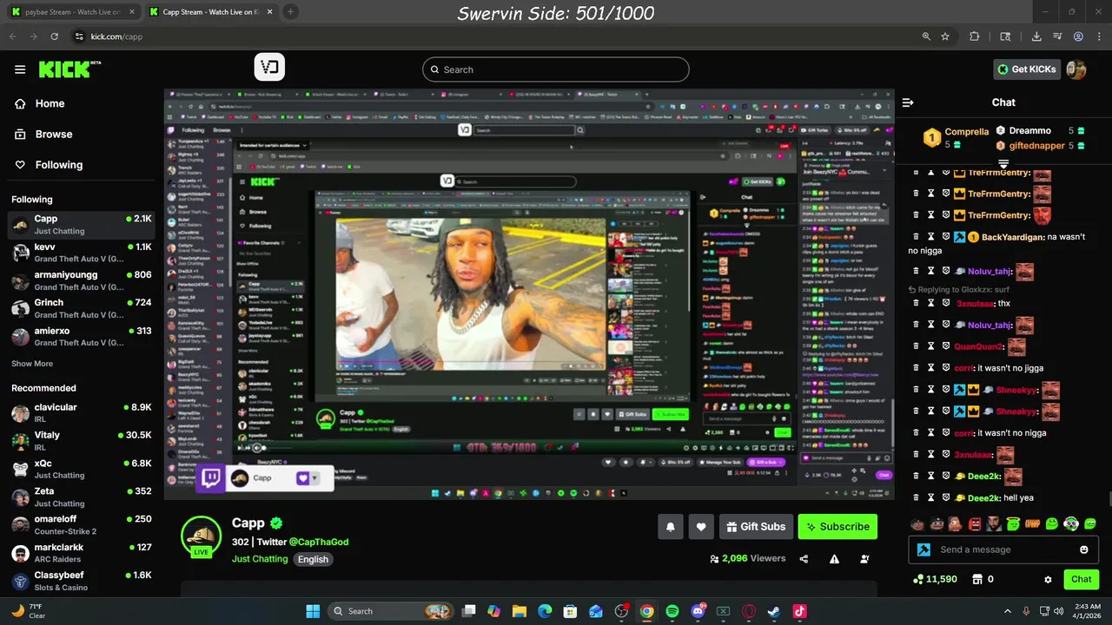Viewport: 1112px width, 625px height.
Task: Click the user-check icon beside report icon
Action: tap(864, 559)
